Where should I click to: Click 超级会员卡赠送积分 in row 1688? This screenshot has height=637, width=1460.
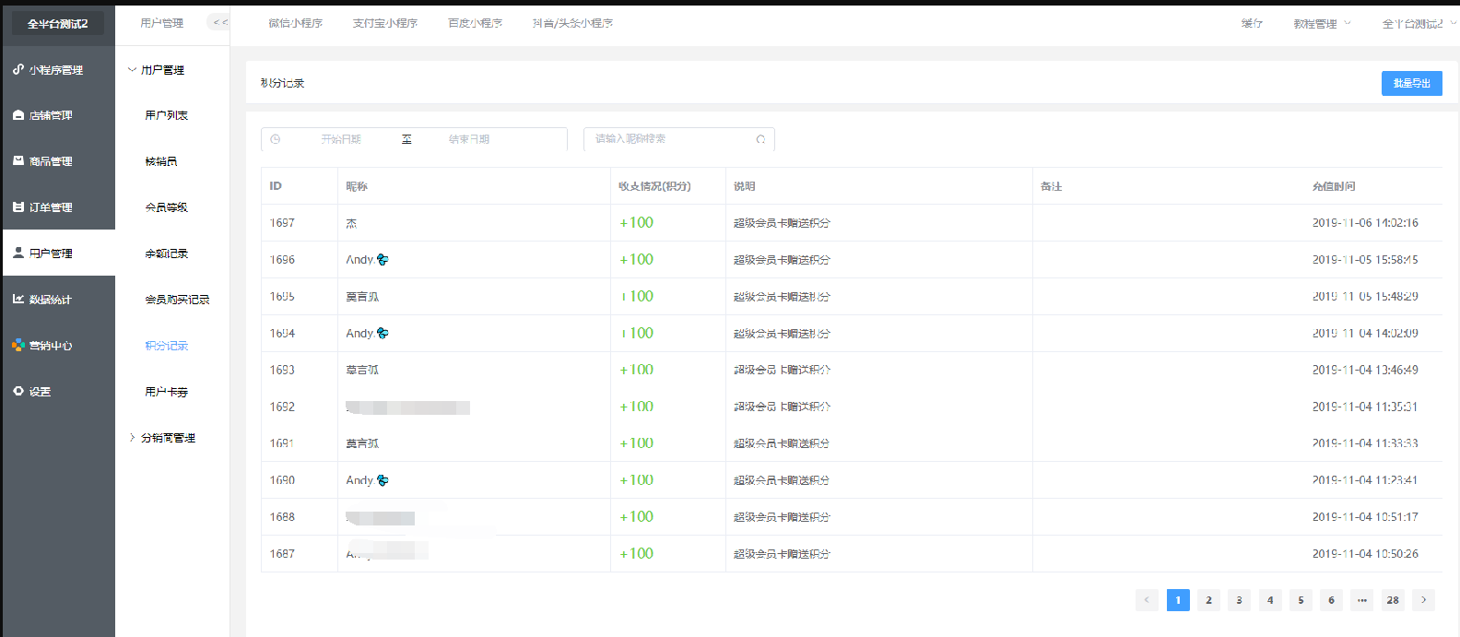(x=782, y=517)
